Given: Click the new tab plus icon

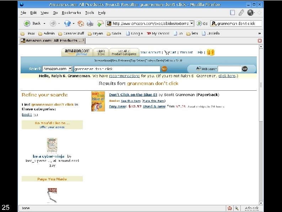Looking at the screenshot, I should pyautogui.click(x=100, y=23).
